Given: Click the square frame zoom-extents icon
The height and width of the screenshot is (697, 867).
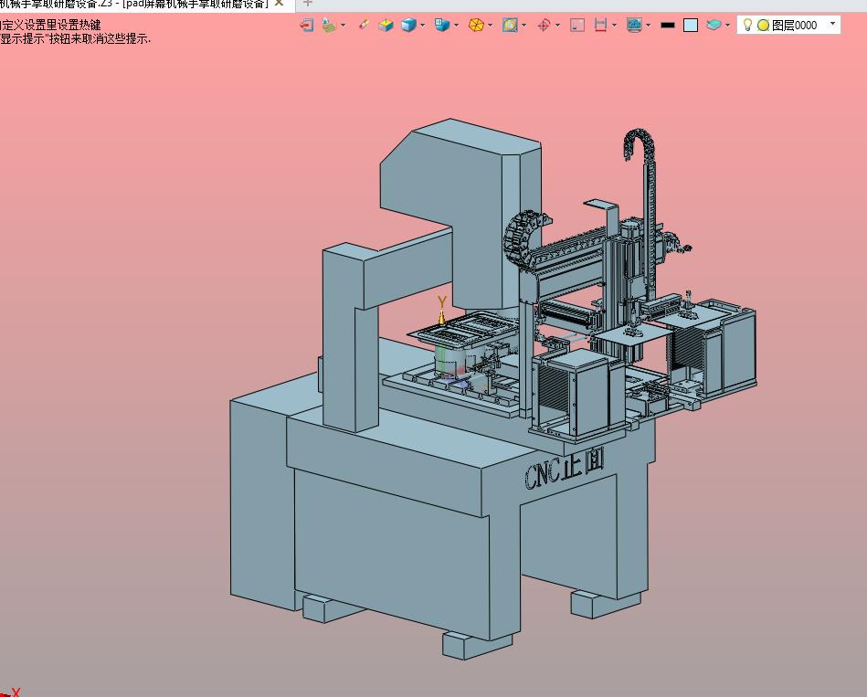Looking at the screenshot, I should (x=510, y=25).
